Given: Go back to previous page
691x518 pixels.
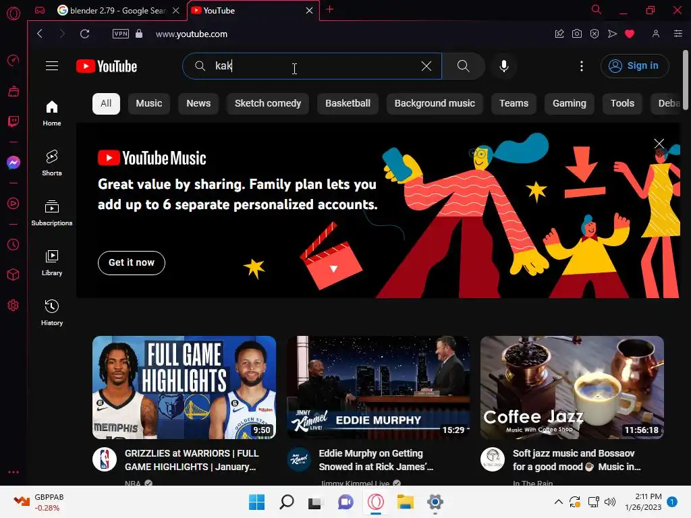Looking at the screenshot, I should pyautogui.click(x=40, y=34).
